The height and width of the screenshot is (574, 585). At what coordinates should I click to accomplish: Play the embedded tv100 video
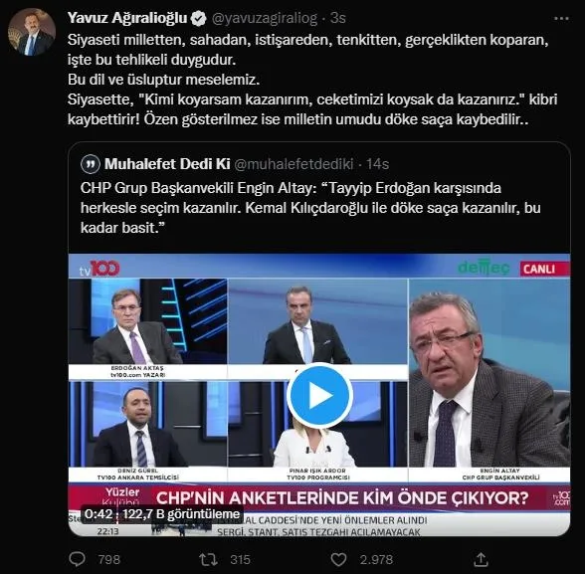319,395
